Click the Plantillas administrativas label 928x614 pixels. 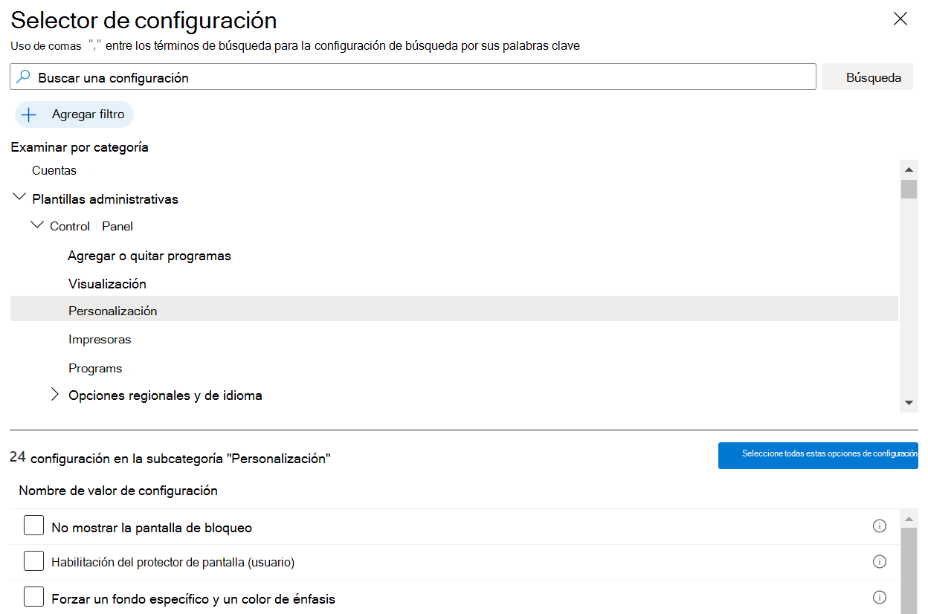pos(105,199)
